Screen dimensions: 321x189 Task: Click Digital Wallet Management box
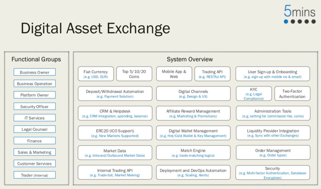(193, 133)
